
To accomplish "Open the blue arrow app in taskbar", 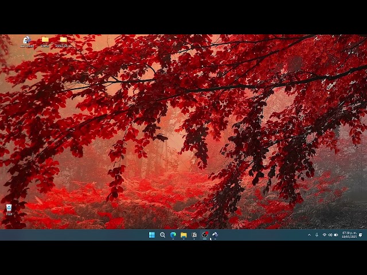I will (x=215, y=234).
